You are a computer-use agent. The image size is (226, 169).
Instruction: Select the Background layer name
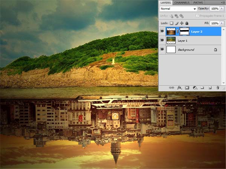[186, 50]
